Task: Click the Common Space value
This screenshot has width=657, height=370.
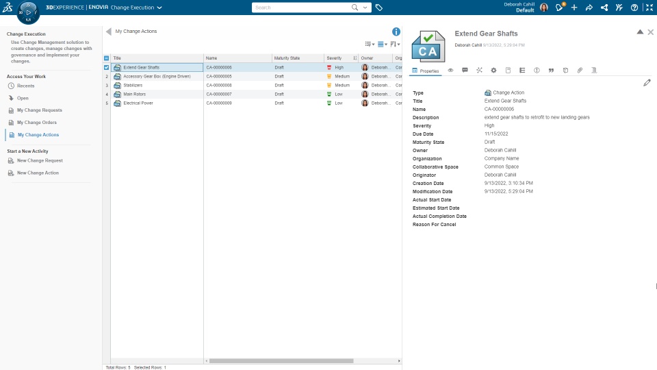Action: [x=502, y=166]
